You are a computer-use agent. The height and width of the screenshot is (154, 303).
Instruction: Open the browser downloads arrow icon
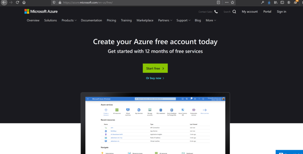coord(269,2)
